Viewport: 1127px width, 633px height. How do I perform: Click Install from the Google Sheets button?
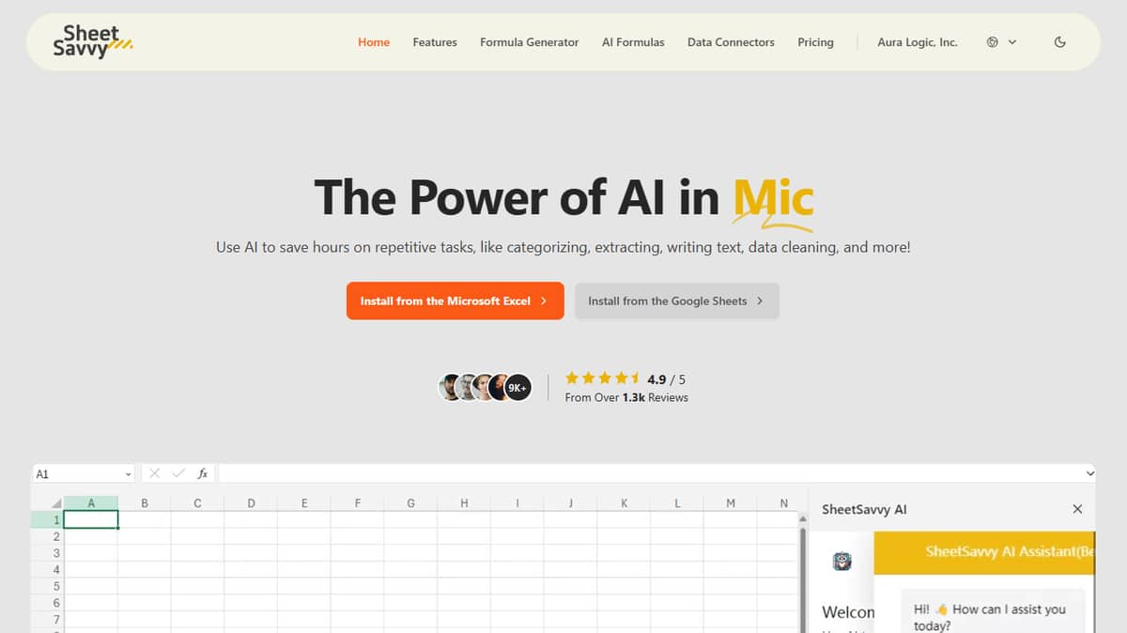pyautogui.click(x=677, y=301)
